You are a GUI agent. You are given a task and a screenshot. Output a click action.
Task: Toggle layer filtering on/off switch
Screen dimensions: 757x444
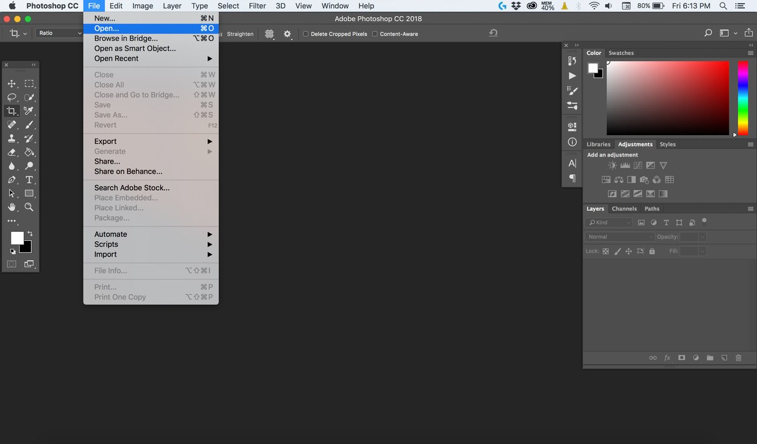point(705,222)
